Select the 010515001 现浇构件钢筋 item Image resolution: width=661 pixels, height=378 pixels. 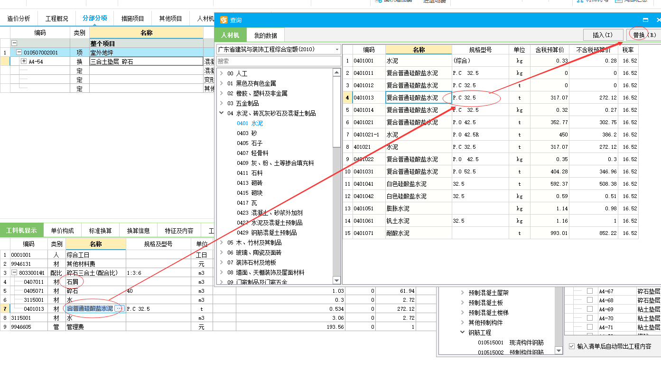511,342
